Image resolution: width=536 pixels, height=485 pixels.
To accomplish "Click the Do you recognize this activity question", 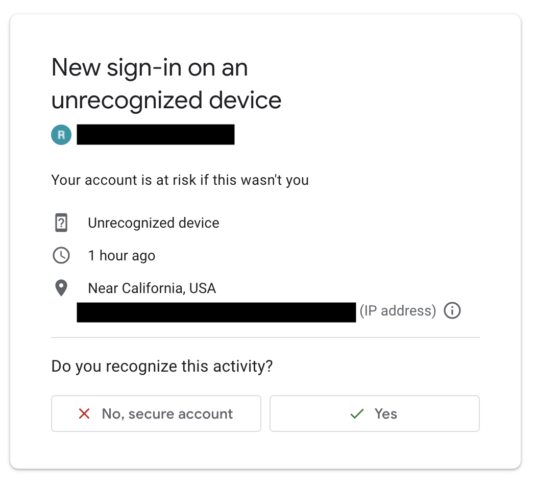I will (162, 367).
